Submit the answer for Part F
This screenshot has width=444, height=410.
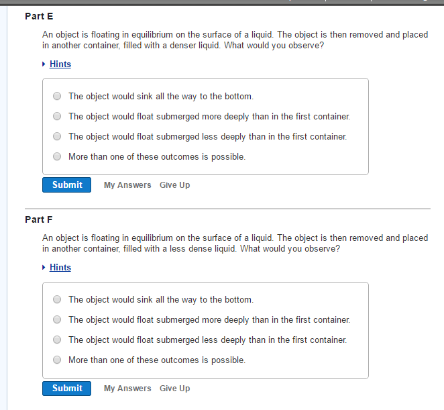(x=66, y=389)
